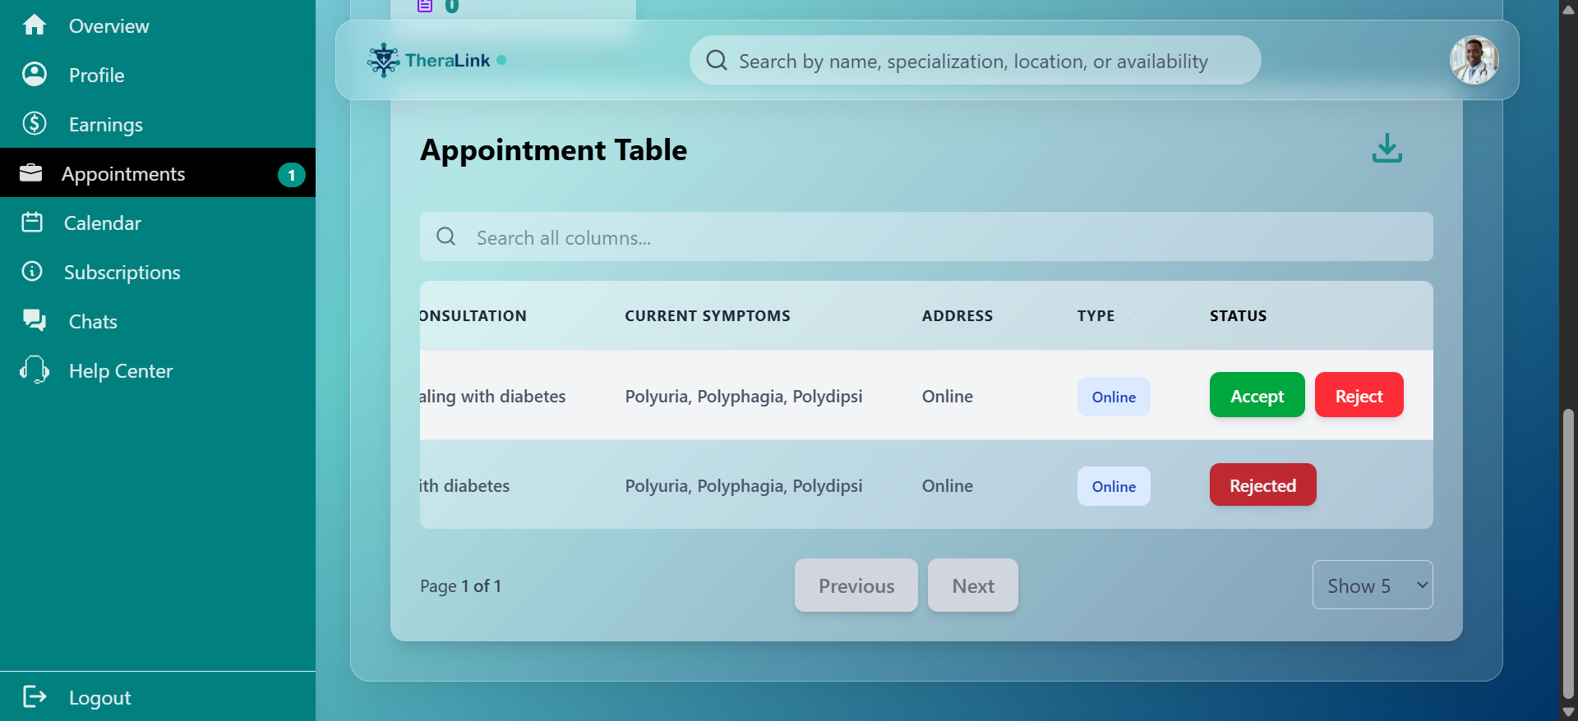This screenshot has width=1578, height=721.
Task: Click the TheraLink logo
Action: pos(436,60)
